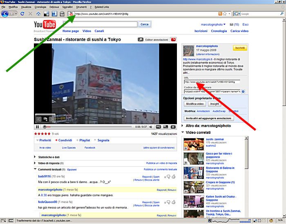The image size is (286, 224).
Task: Collapse Video correlati section
Action: coord(183,132)
